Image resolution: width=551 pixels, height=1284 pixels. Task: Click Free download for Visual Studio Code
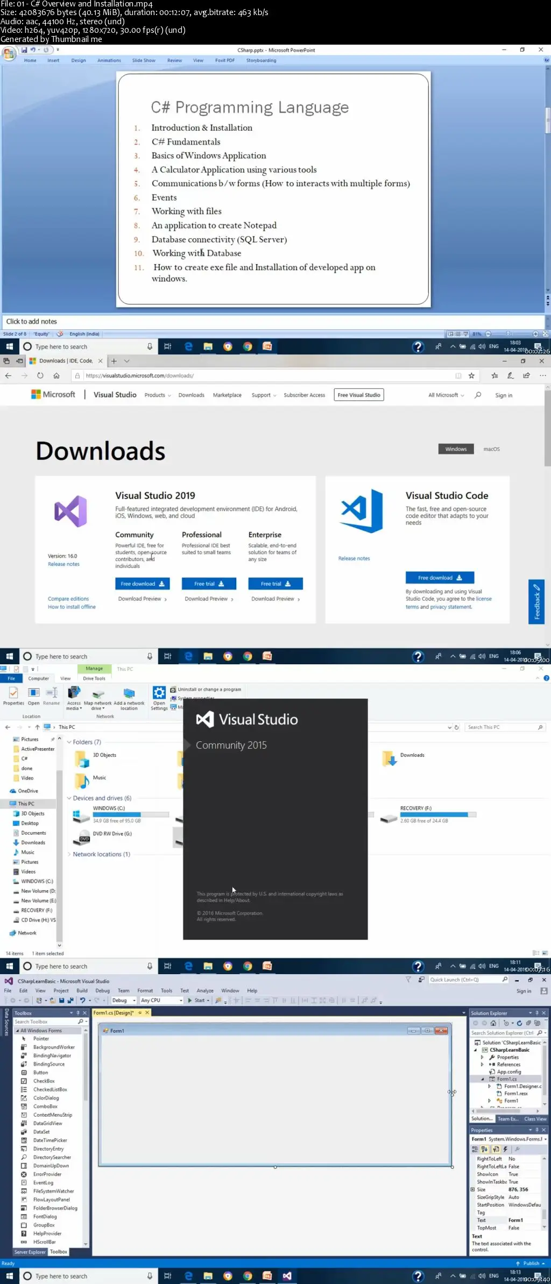(440, 578)
